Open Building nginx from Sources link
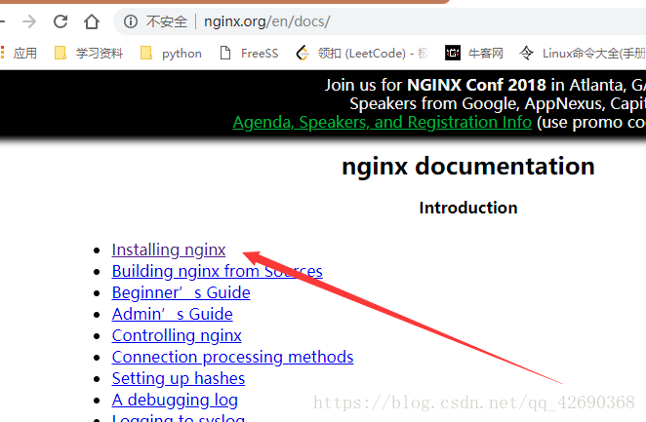646x422 pixels. [217, 272]
